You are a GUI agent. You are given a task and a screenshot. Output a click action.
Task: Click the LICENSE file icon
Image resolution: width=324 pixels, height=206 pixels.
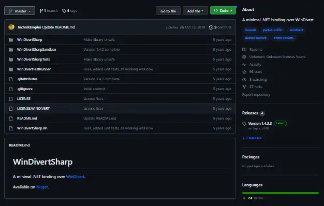click(11, 99)
